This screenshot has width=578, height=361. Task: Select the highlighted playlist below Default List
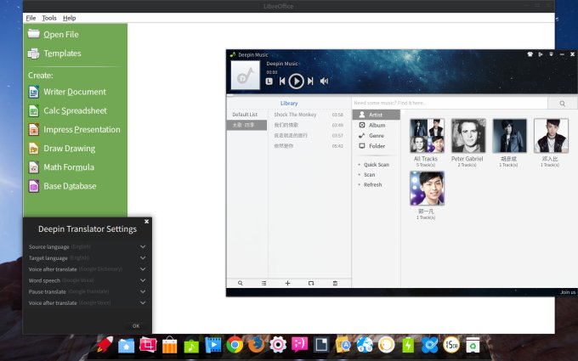246,125
